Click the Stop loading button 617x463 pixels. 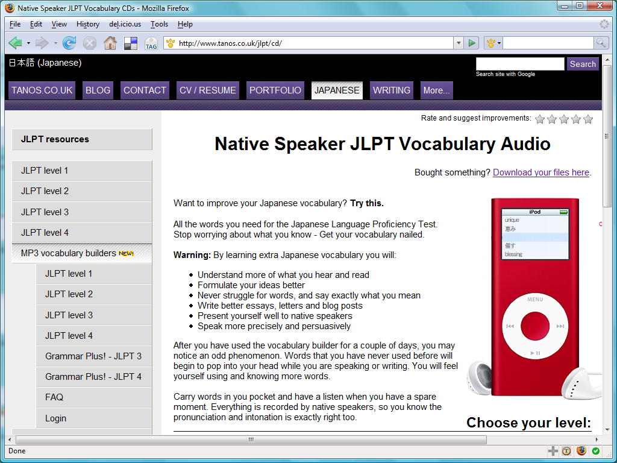90,43
